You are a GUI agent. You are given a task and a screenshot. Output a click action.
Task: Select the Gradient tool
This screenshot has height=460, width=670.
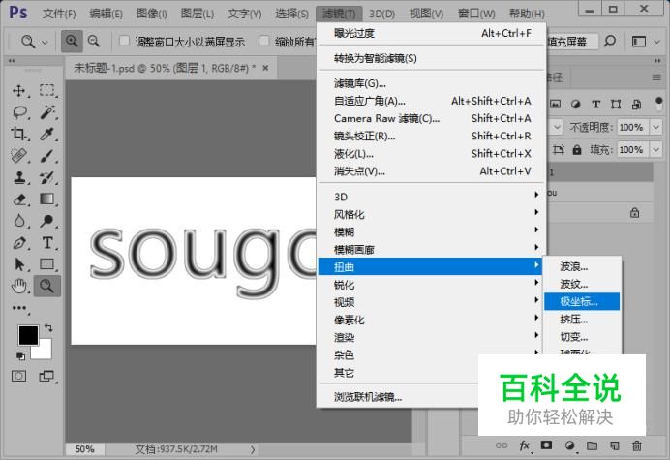(47, 199)
